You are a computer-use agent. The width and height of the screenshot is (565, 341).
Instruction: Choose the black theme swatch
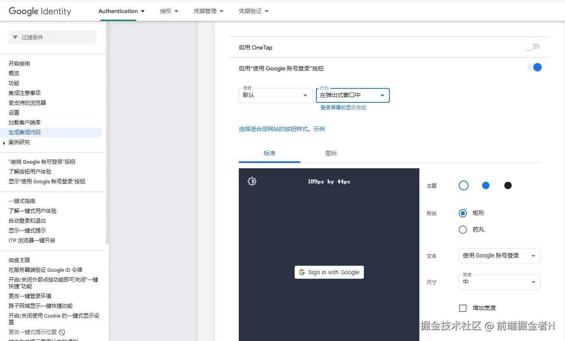tap(508, 185)
